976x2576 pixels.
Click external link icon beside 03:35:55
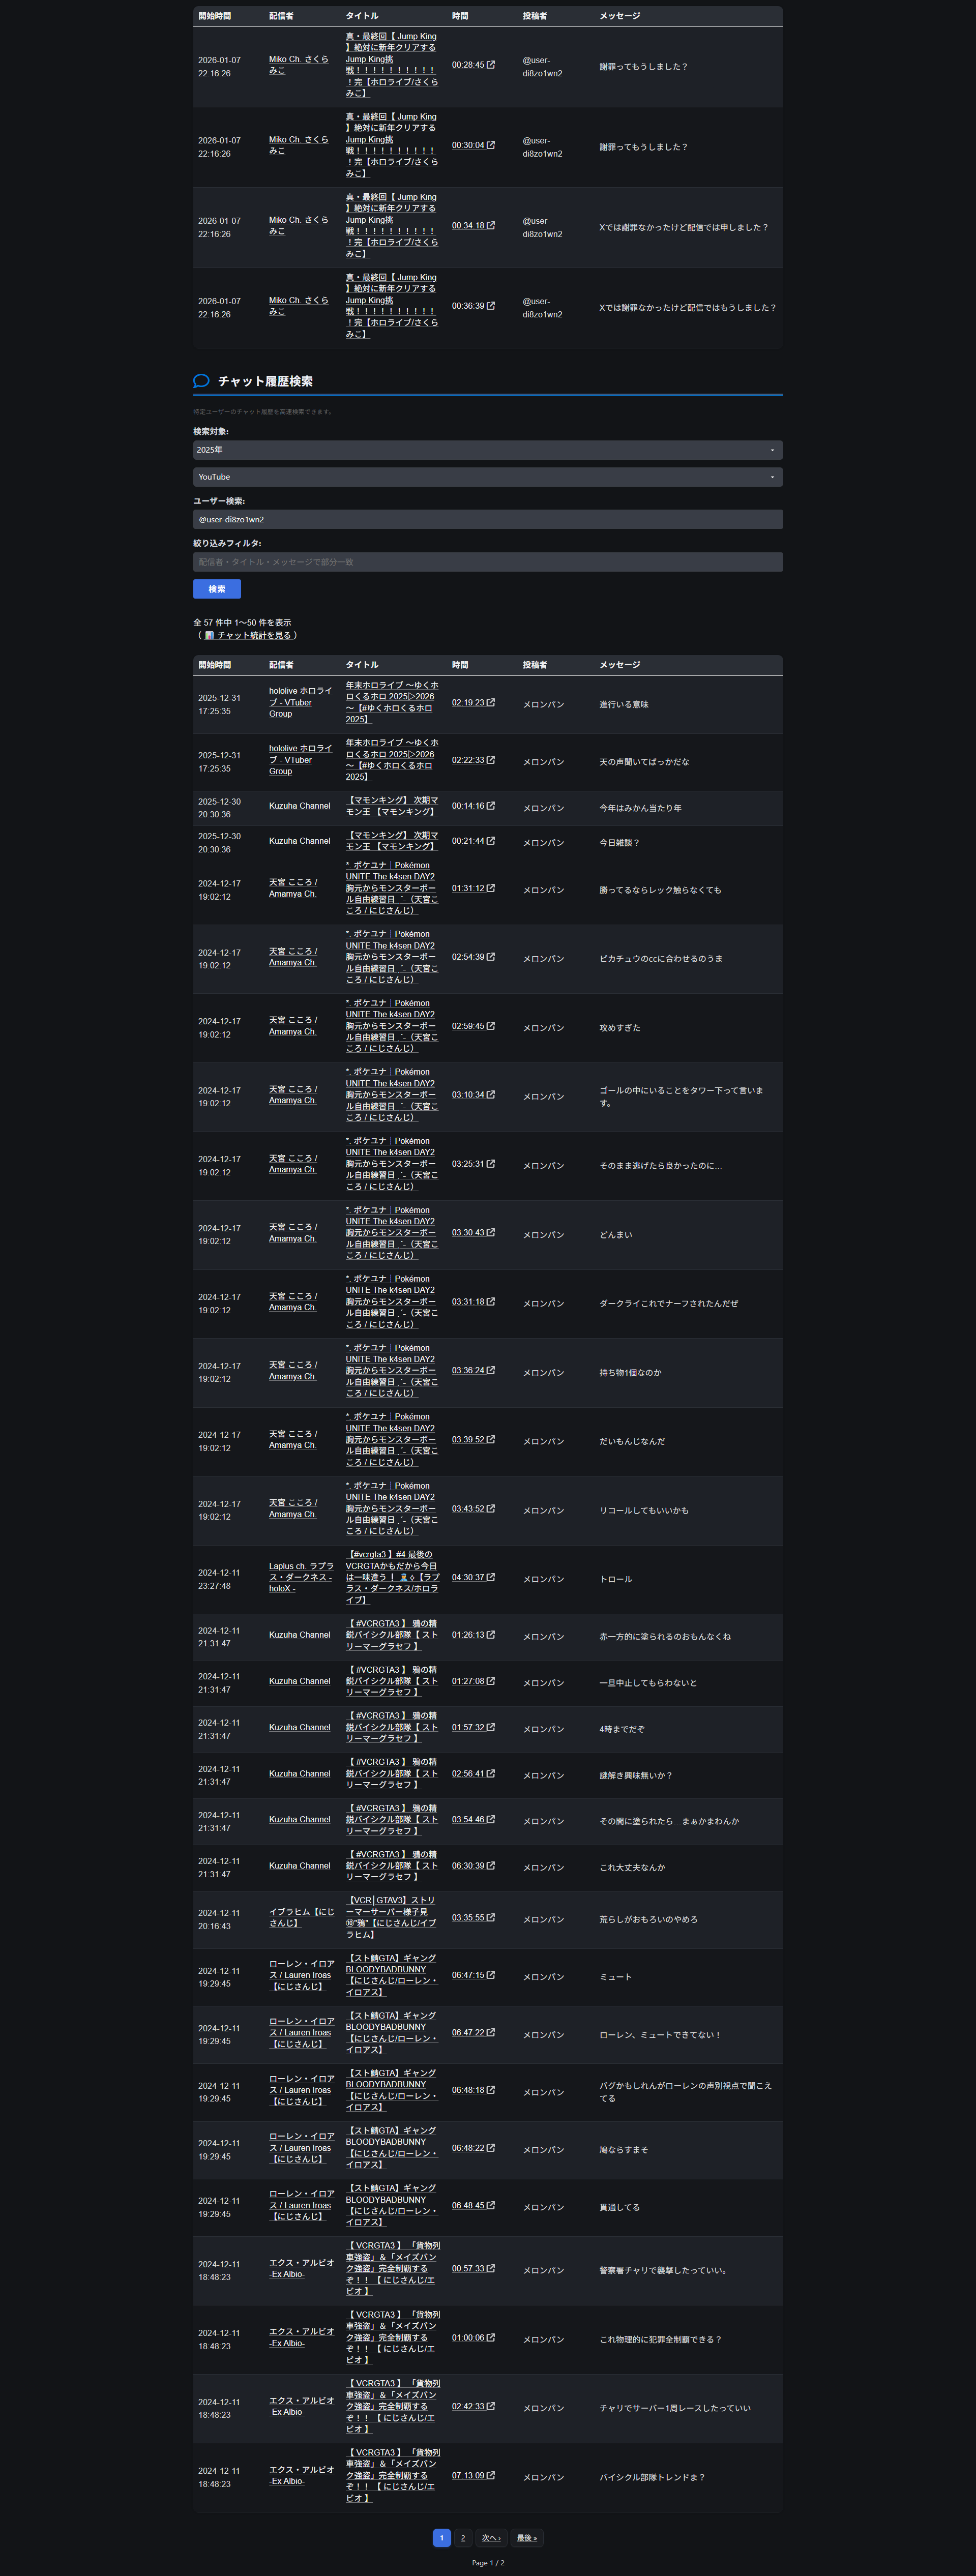[x=490, y=1917]
